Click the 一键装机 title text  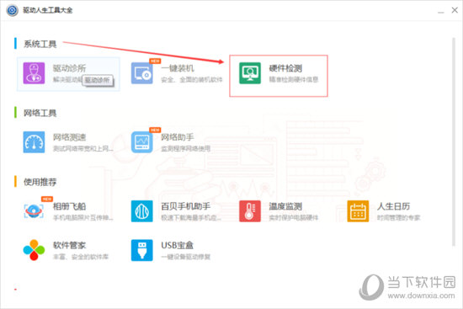tap(178, 68)
